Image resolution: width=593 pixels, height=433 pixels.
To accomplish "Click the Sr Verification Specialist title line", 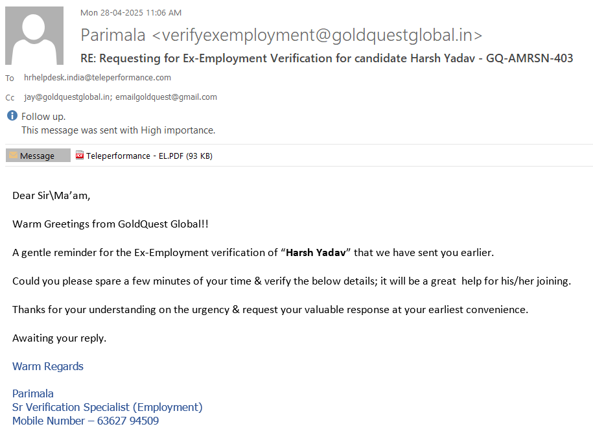I will (x=108, y=407).
